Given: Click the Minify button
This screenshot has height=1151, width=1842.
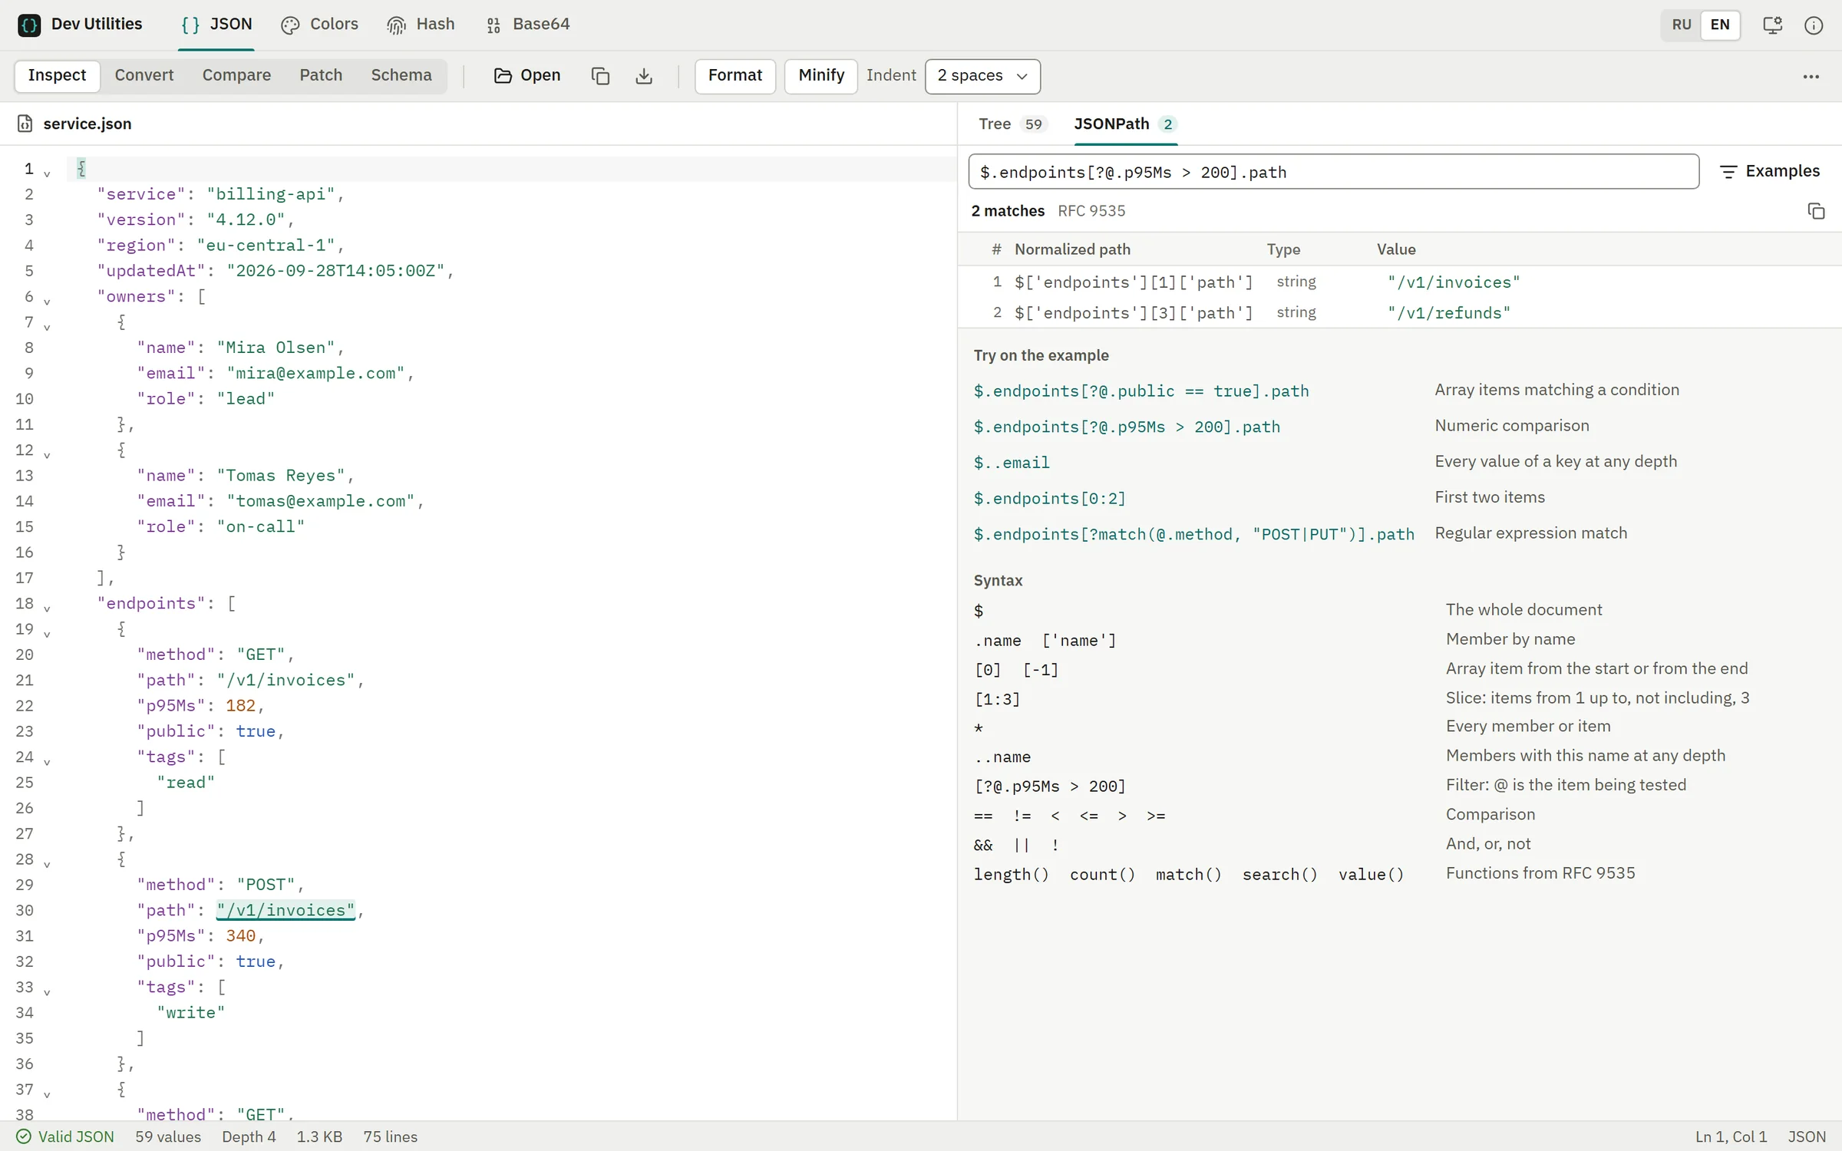Looking at the screenshot, I should click(820, 76).
